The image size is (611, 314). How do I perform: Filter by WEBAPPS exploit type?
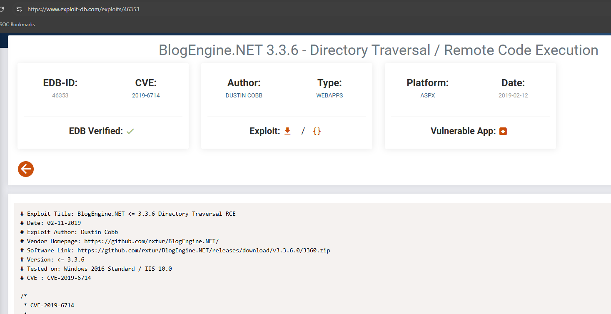point(329,95)
